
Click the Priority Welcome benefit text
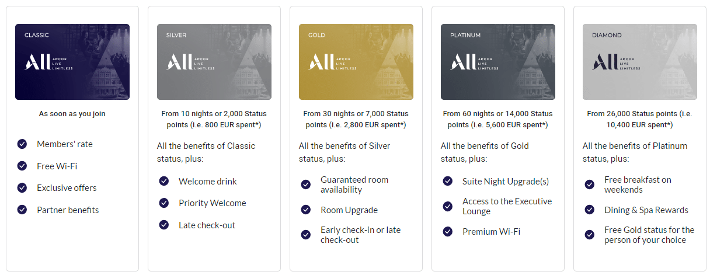pyautogui.click(x=213, y=203)
